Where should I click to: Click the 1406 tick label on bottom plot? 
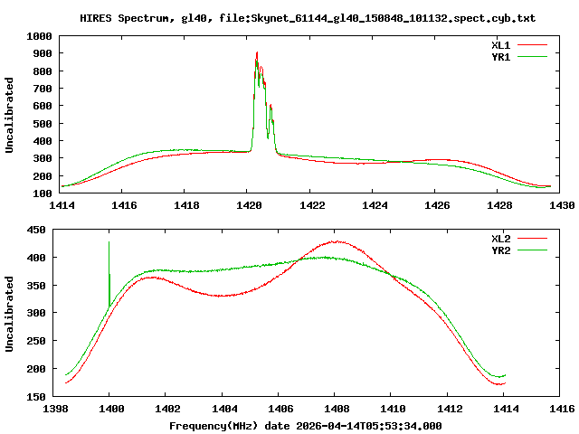point(280,409)
